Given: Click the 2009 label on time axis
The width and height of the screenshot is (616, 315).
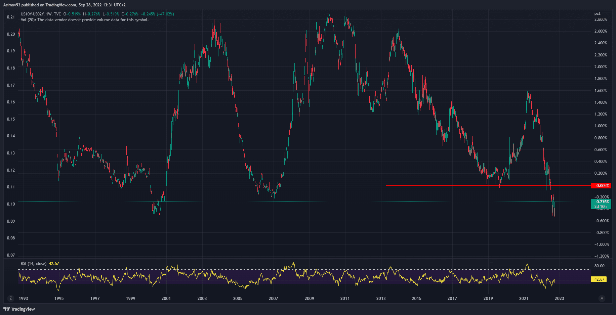Looking at the screenshot, I should click(x=309, y=298).
